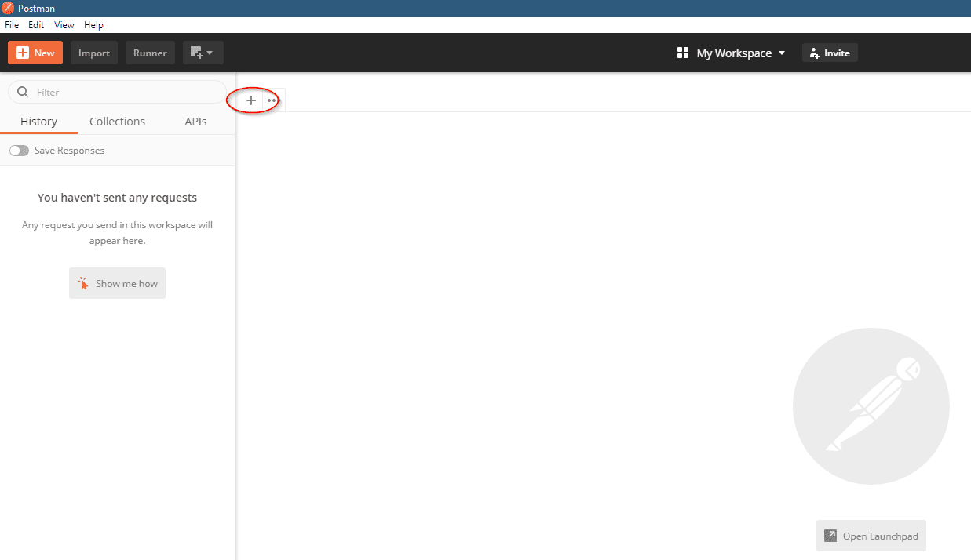Viewport: 971px width, 560px height.
Task: Open the Help menu
Action: 93,25
